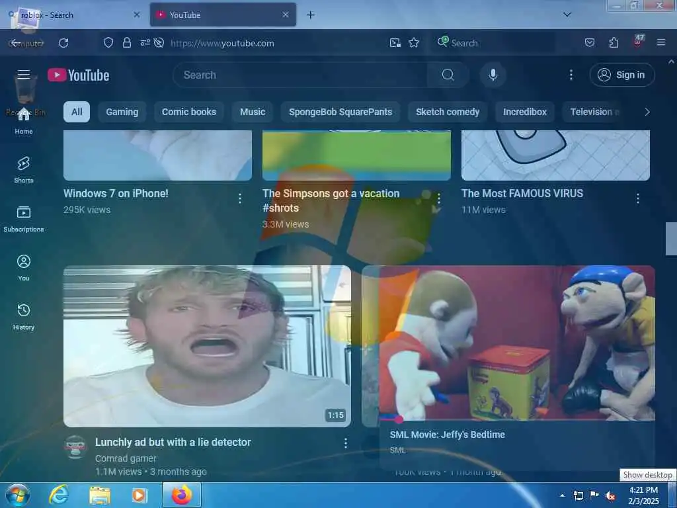Open a new tab with plus button
This screenshot has width=677, height=508.
point(310,15)
